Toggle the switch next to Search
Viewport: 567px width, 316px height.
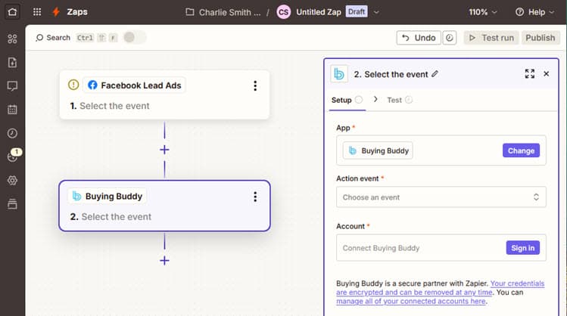[135, 37]
